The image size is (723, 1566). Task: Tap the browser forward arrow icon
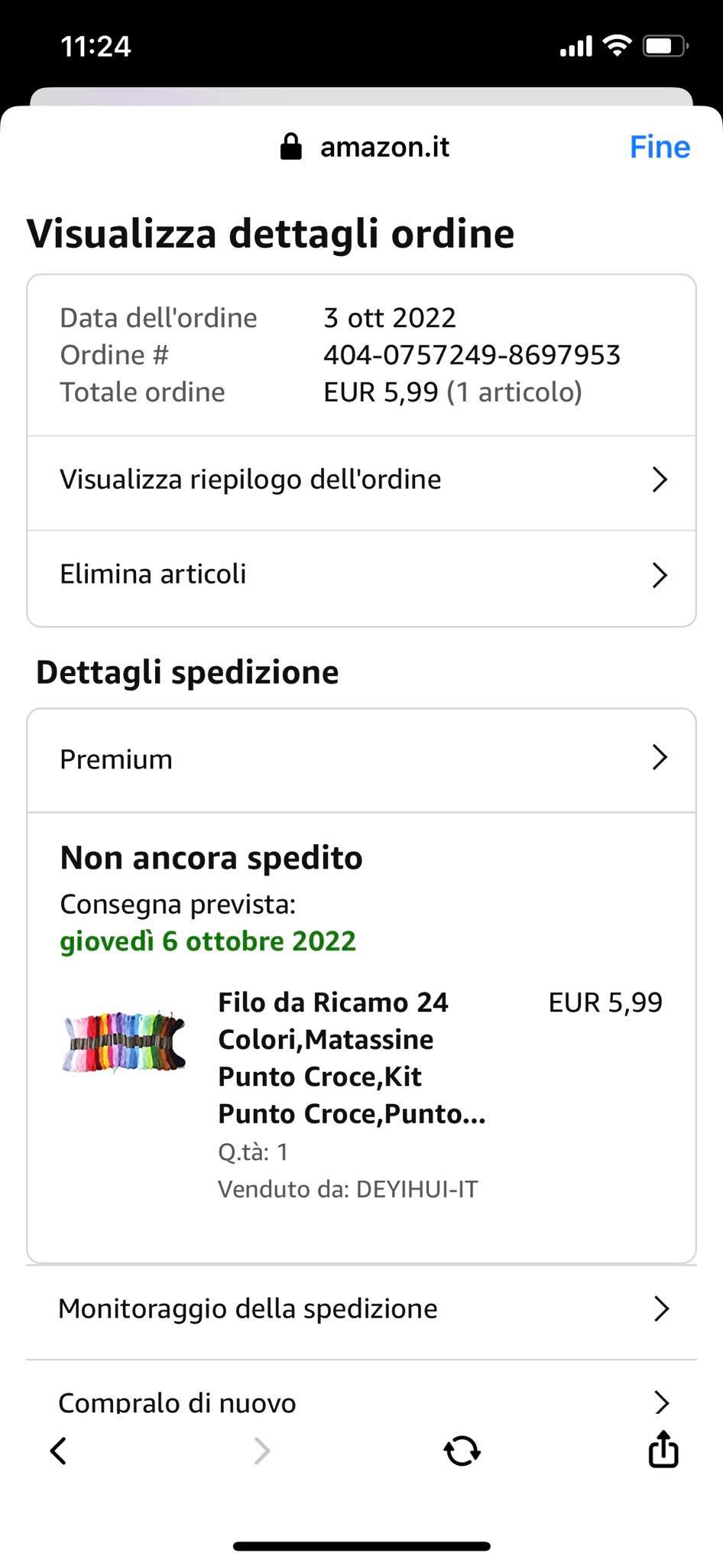261,1451
